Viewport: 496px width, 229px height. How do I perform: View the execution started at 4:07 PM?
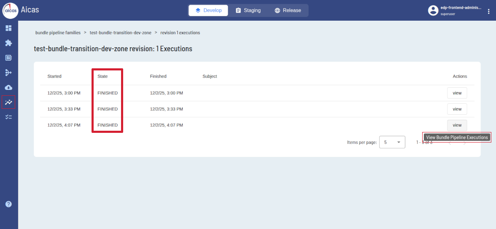click(x=457, y=125)
